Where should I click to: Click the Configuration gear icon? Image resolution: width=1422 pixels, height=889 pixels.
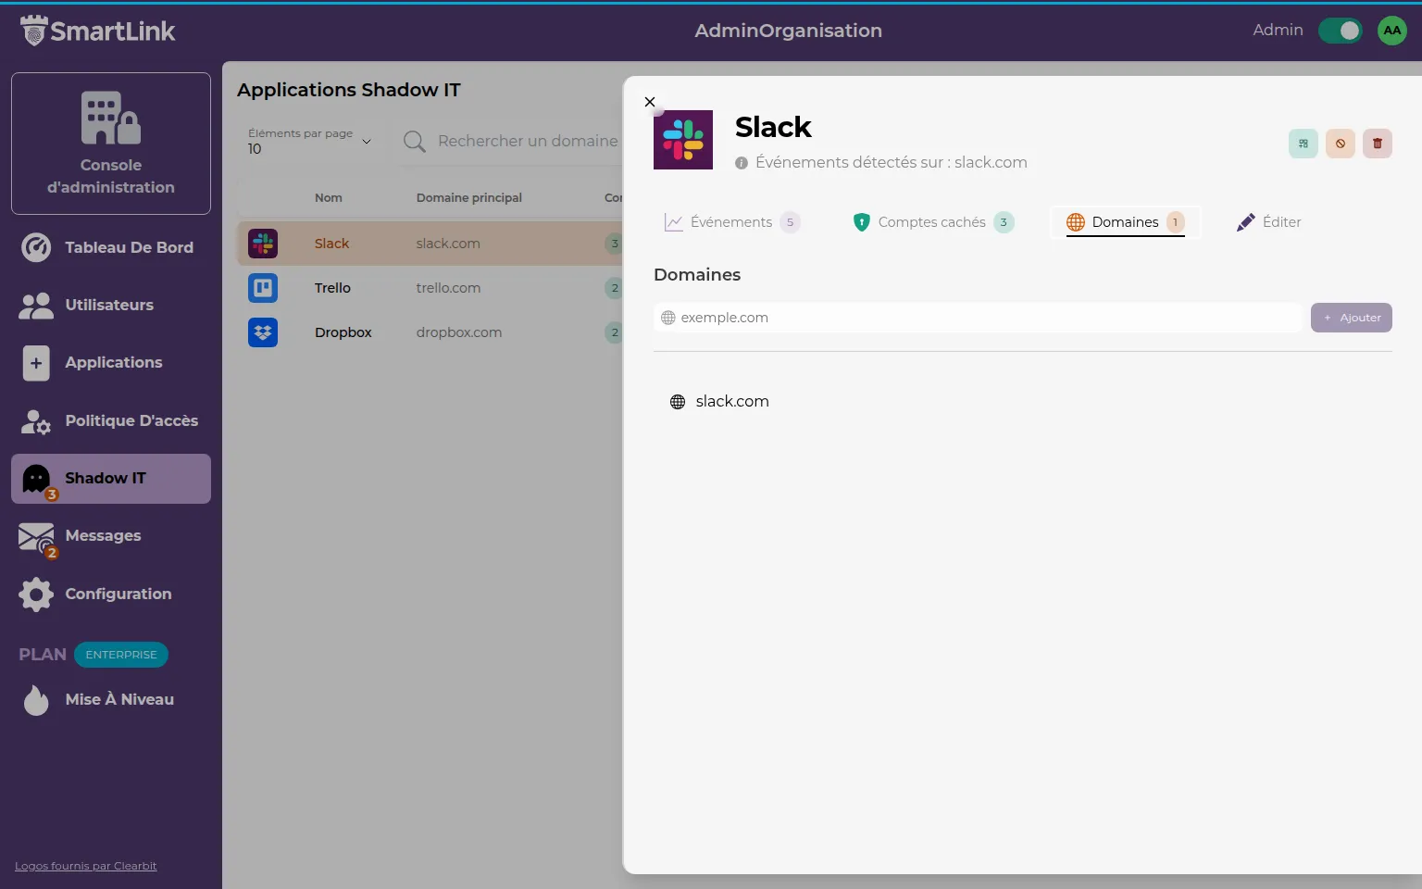pyautogui.click(x=36, y=594)
